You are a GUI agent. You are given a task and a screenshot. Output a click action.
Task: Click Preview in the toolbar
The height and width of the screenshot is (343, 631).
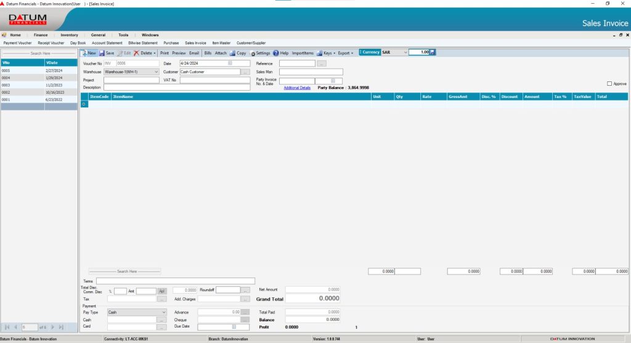(179, 53)
